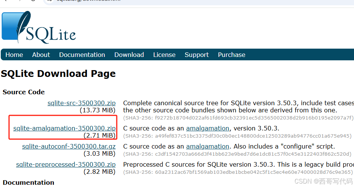This screenshot has width=354, height=187.
Task: Download sqlite-preprocessed-3500300.zip
Action: point(66,164)
